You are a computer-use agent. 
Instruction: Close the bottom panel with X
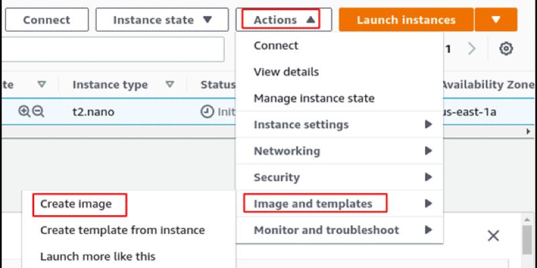[x=493, y=236]
